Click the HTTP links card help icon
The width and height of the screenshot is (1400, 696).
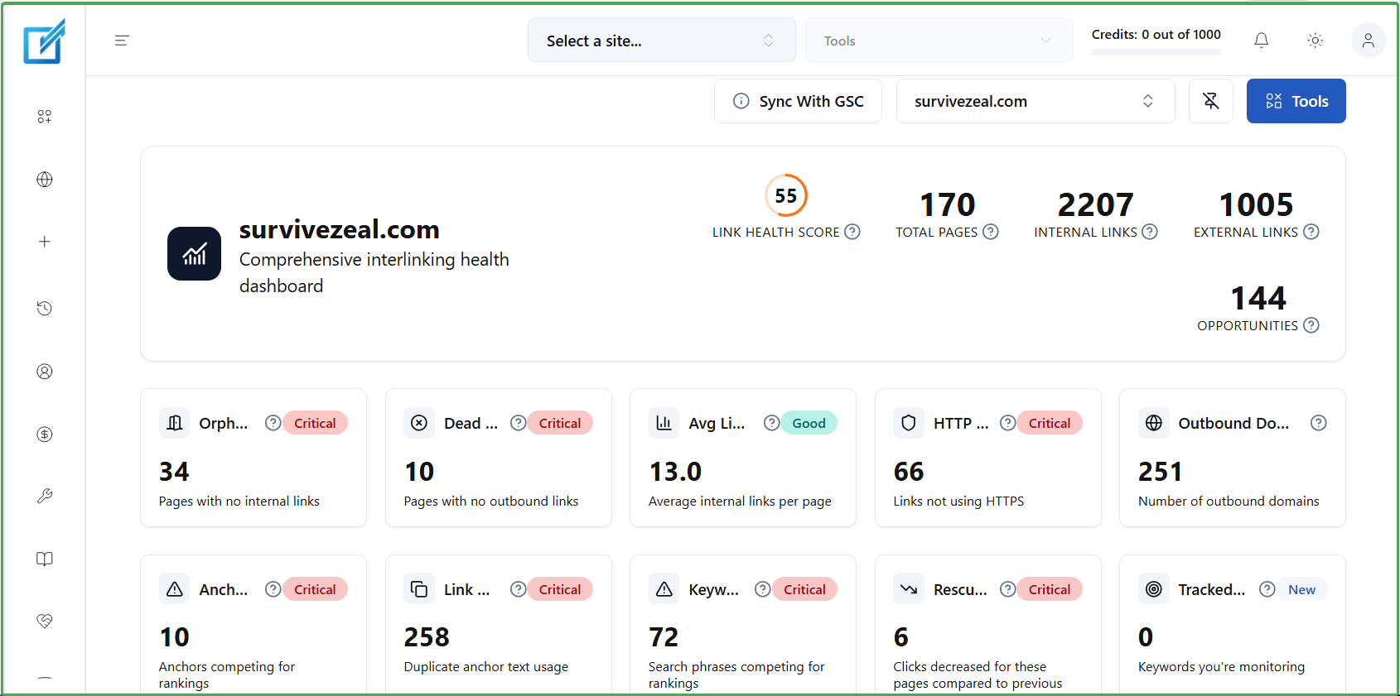pyautogui.click(x=1008, y=423)
